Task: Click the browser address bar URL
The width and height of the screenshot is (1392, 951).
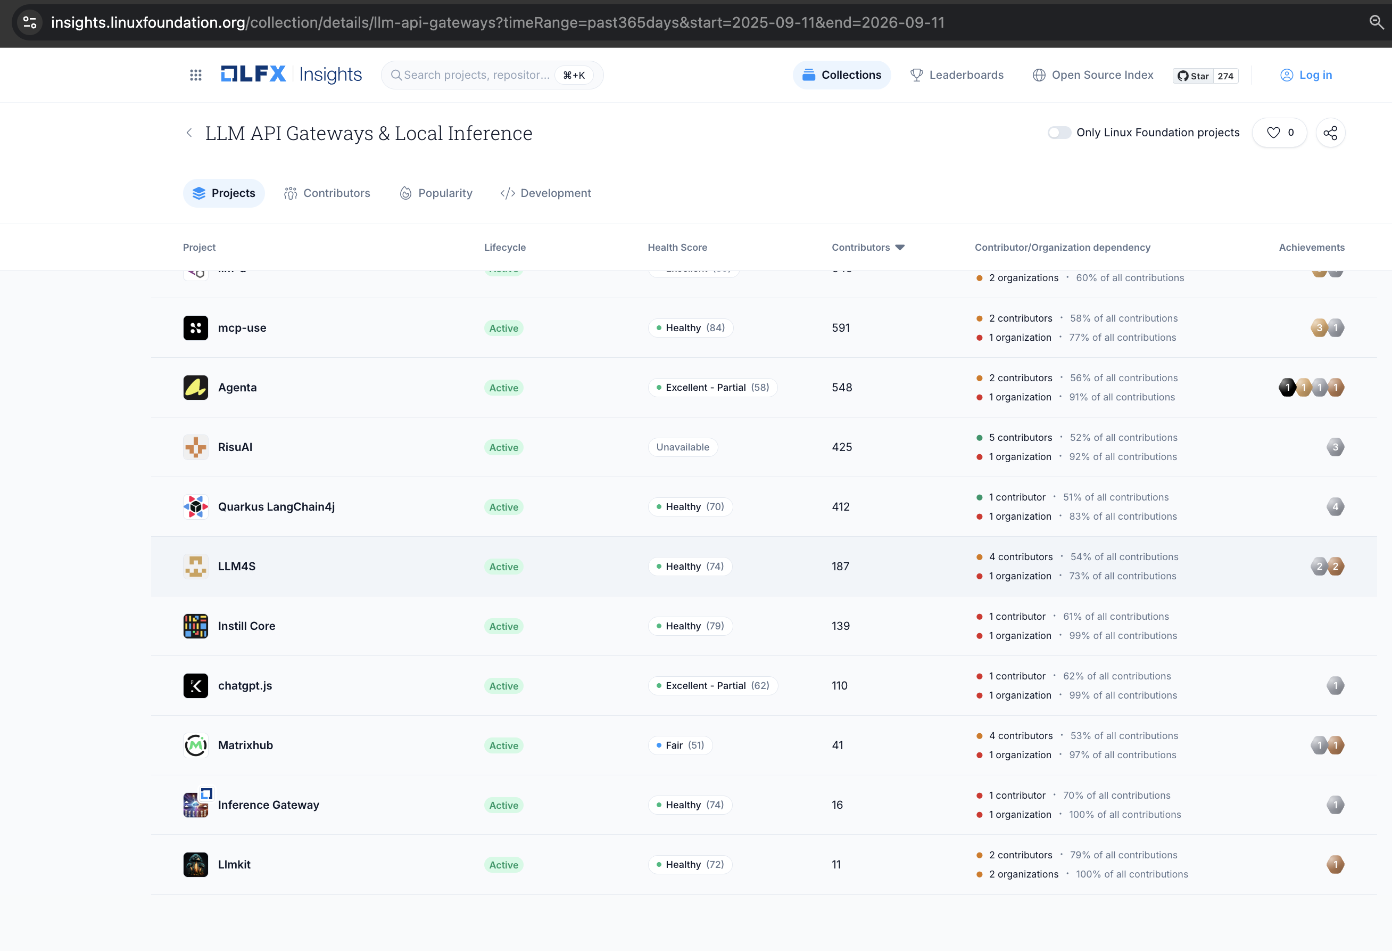Action: coord(497,23)
